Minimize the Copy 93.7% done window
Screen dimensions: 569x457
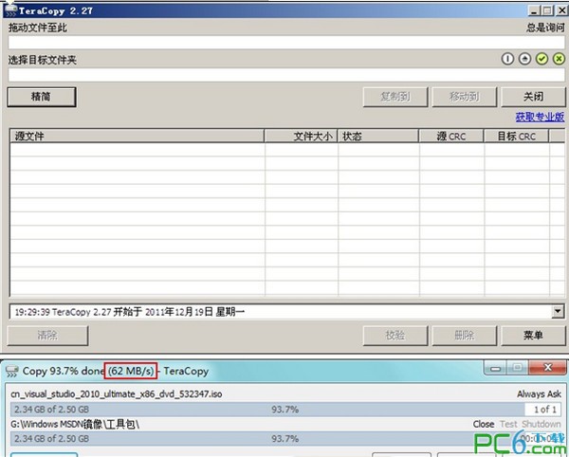(x=495, y=368)
